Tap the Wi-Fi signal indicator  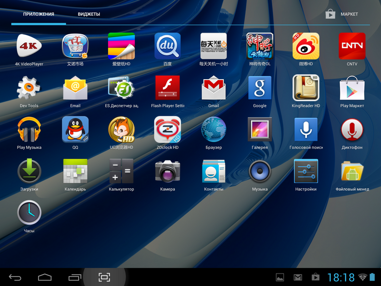pyautogui.click(x=363, y=277)
